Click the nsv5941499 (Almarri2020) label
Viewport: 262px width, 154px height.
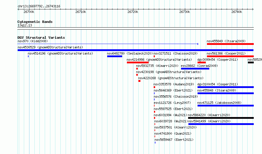click(209, 121)
